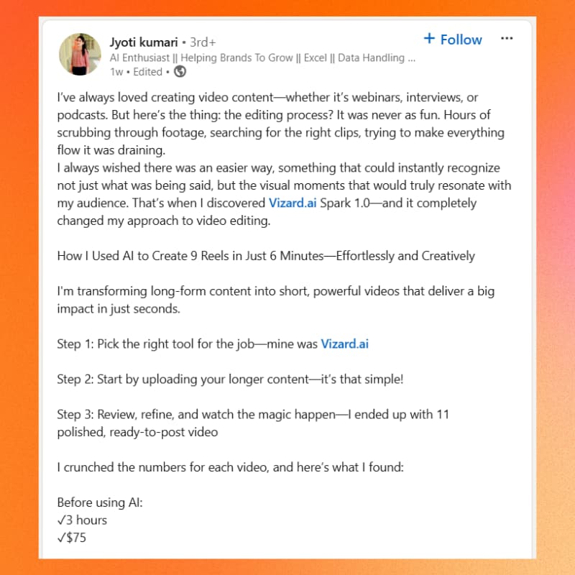Click the author name Jyoti kumari
Image resolution: width=575 pixels, height=575 pixels.
tap(145, 40)
